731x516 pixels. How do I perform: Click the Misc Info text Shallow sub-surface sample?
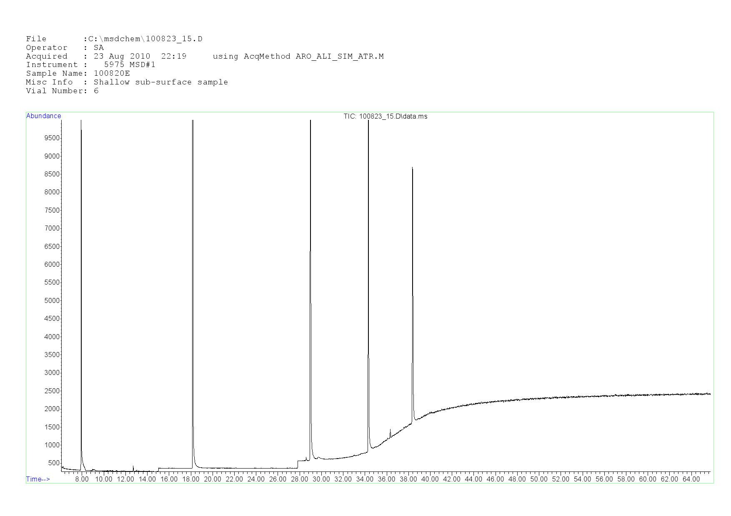coord(161,82)
